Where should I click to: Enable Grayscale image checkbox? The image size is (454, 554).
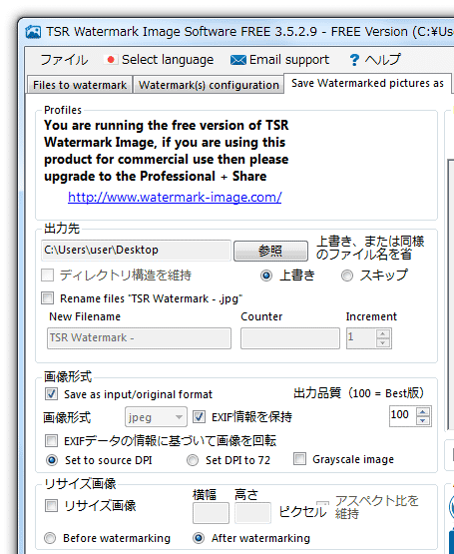(x=299, y=459)
